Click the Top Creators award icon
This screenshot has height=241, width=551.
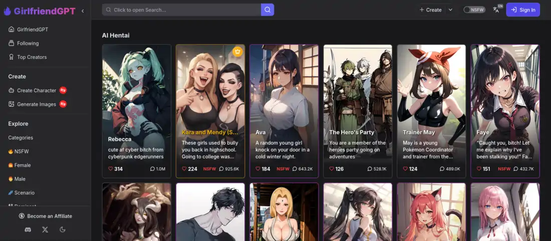click(x=11, y=57)
